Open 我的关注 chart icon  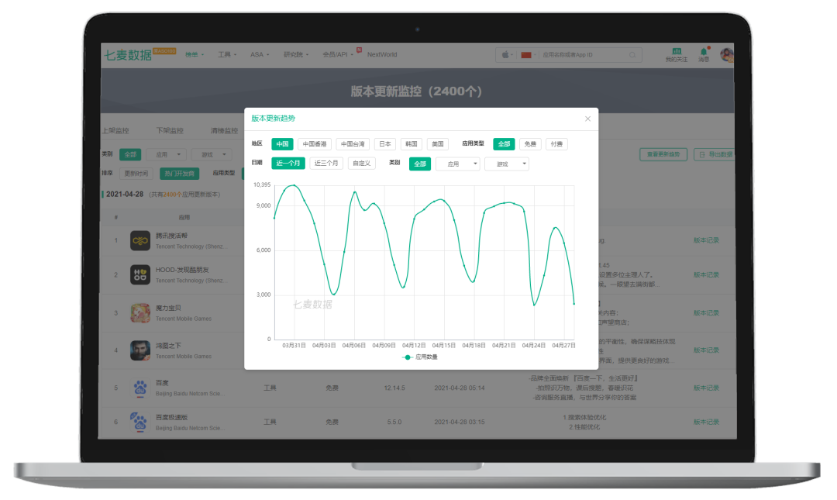click(x=677, y=51)
